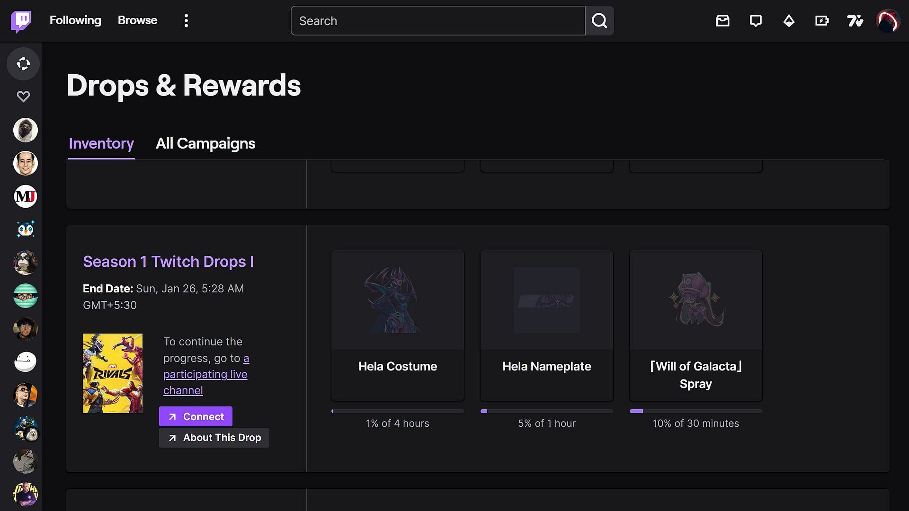Image resolution: width=909 pixels, height=511 pixels.
Task: Click the Twitch home logo icon
Action: point(21,21)
